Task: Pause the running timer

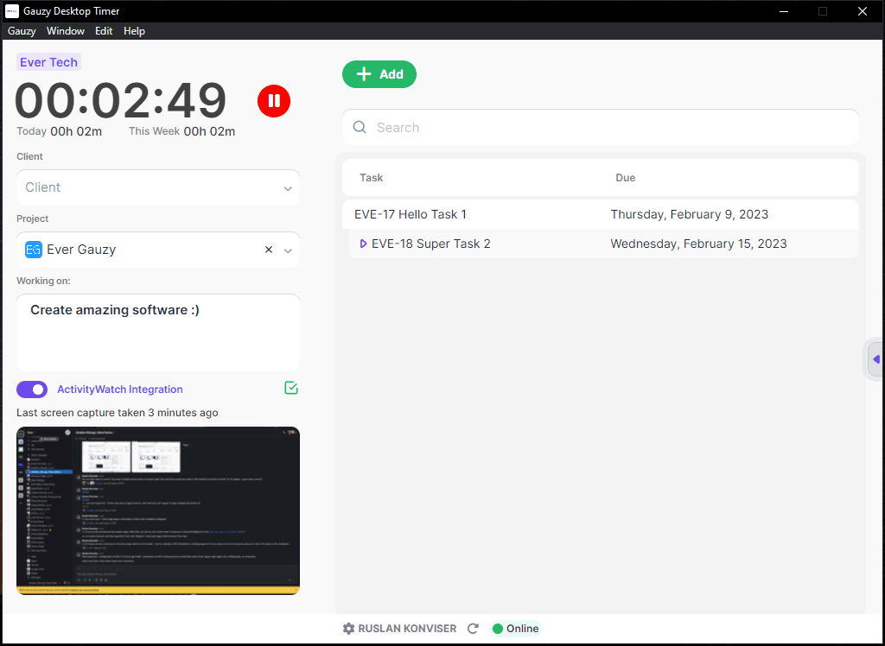Action: (274, 101)
